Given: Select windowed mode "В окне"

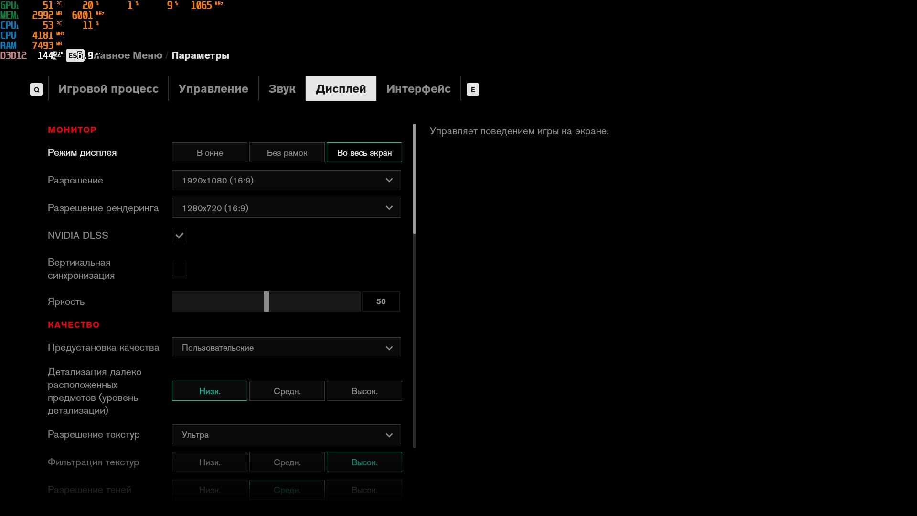Looking at the screenshot, I should tap(210, 153).
